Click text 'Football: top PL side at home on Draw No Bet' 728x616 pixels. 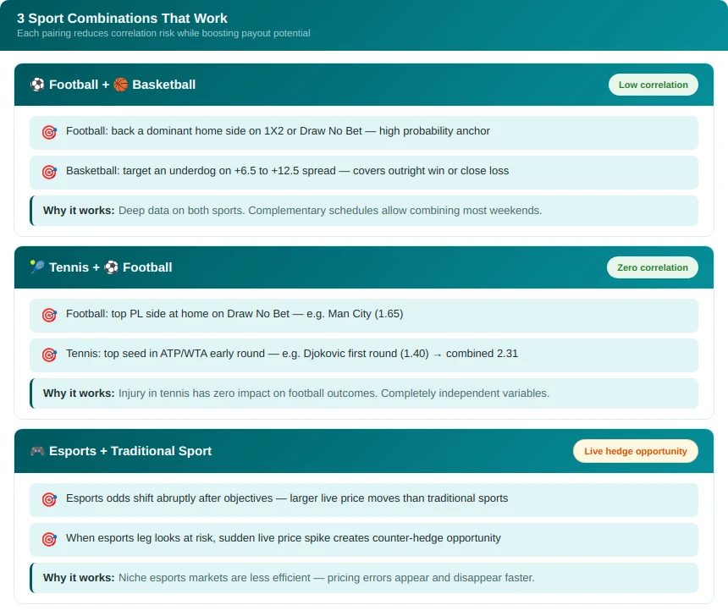pos(234,314)
